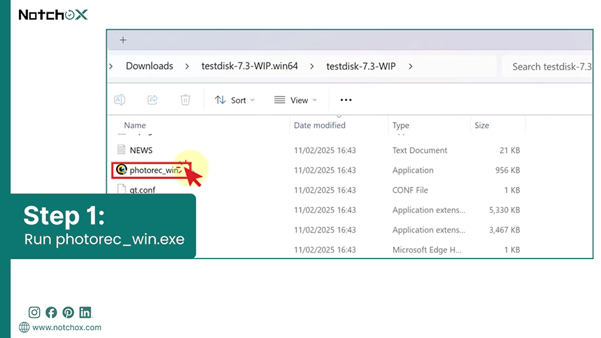601x338 pixels.
Task: Select the NEWS file name
Action: tap(141, 150)
